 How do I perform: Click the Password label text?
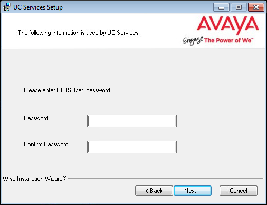pos(36,118)
